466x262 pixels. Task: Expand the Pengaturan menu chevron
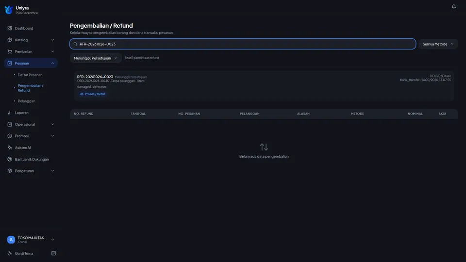click(52, 171)
